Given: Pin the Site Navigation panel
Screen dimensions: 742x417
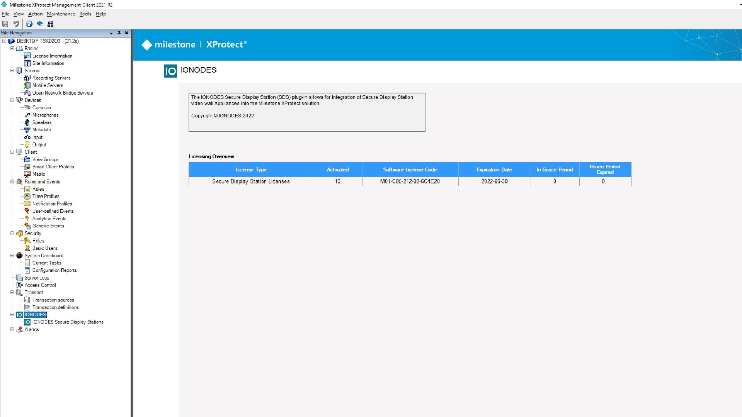Looking at the screenshot, I should click(x=119, y=33).
